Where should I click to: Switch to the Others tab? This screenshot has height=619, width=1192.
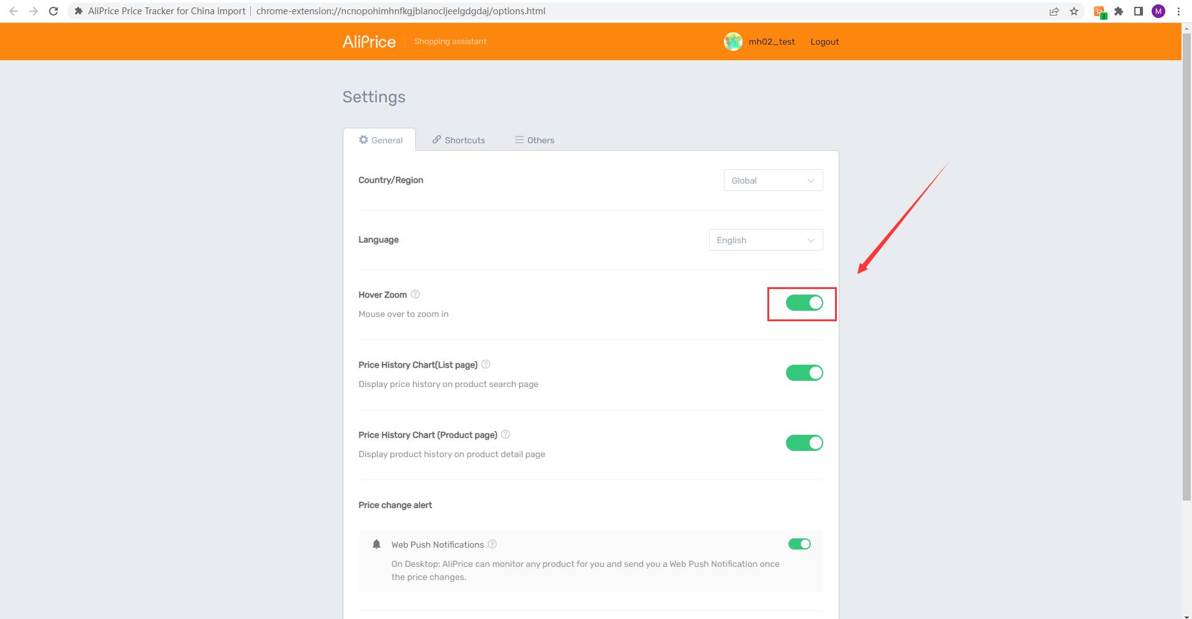click(535, 140)
